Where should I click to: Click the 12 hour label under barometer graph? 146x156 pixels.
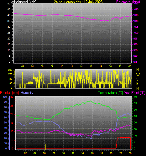[x=71, y=66]
